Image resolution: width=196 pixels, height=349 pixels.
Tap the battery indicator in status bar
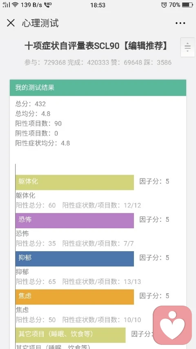point(187,5)
